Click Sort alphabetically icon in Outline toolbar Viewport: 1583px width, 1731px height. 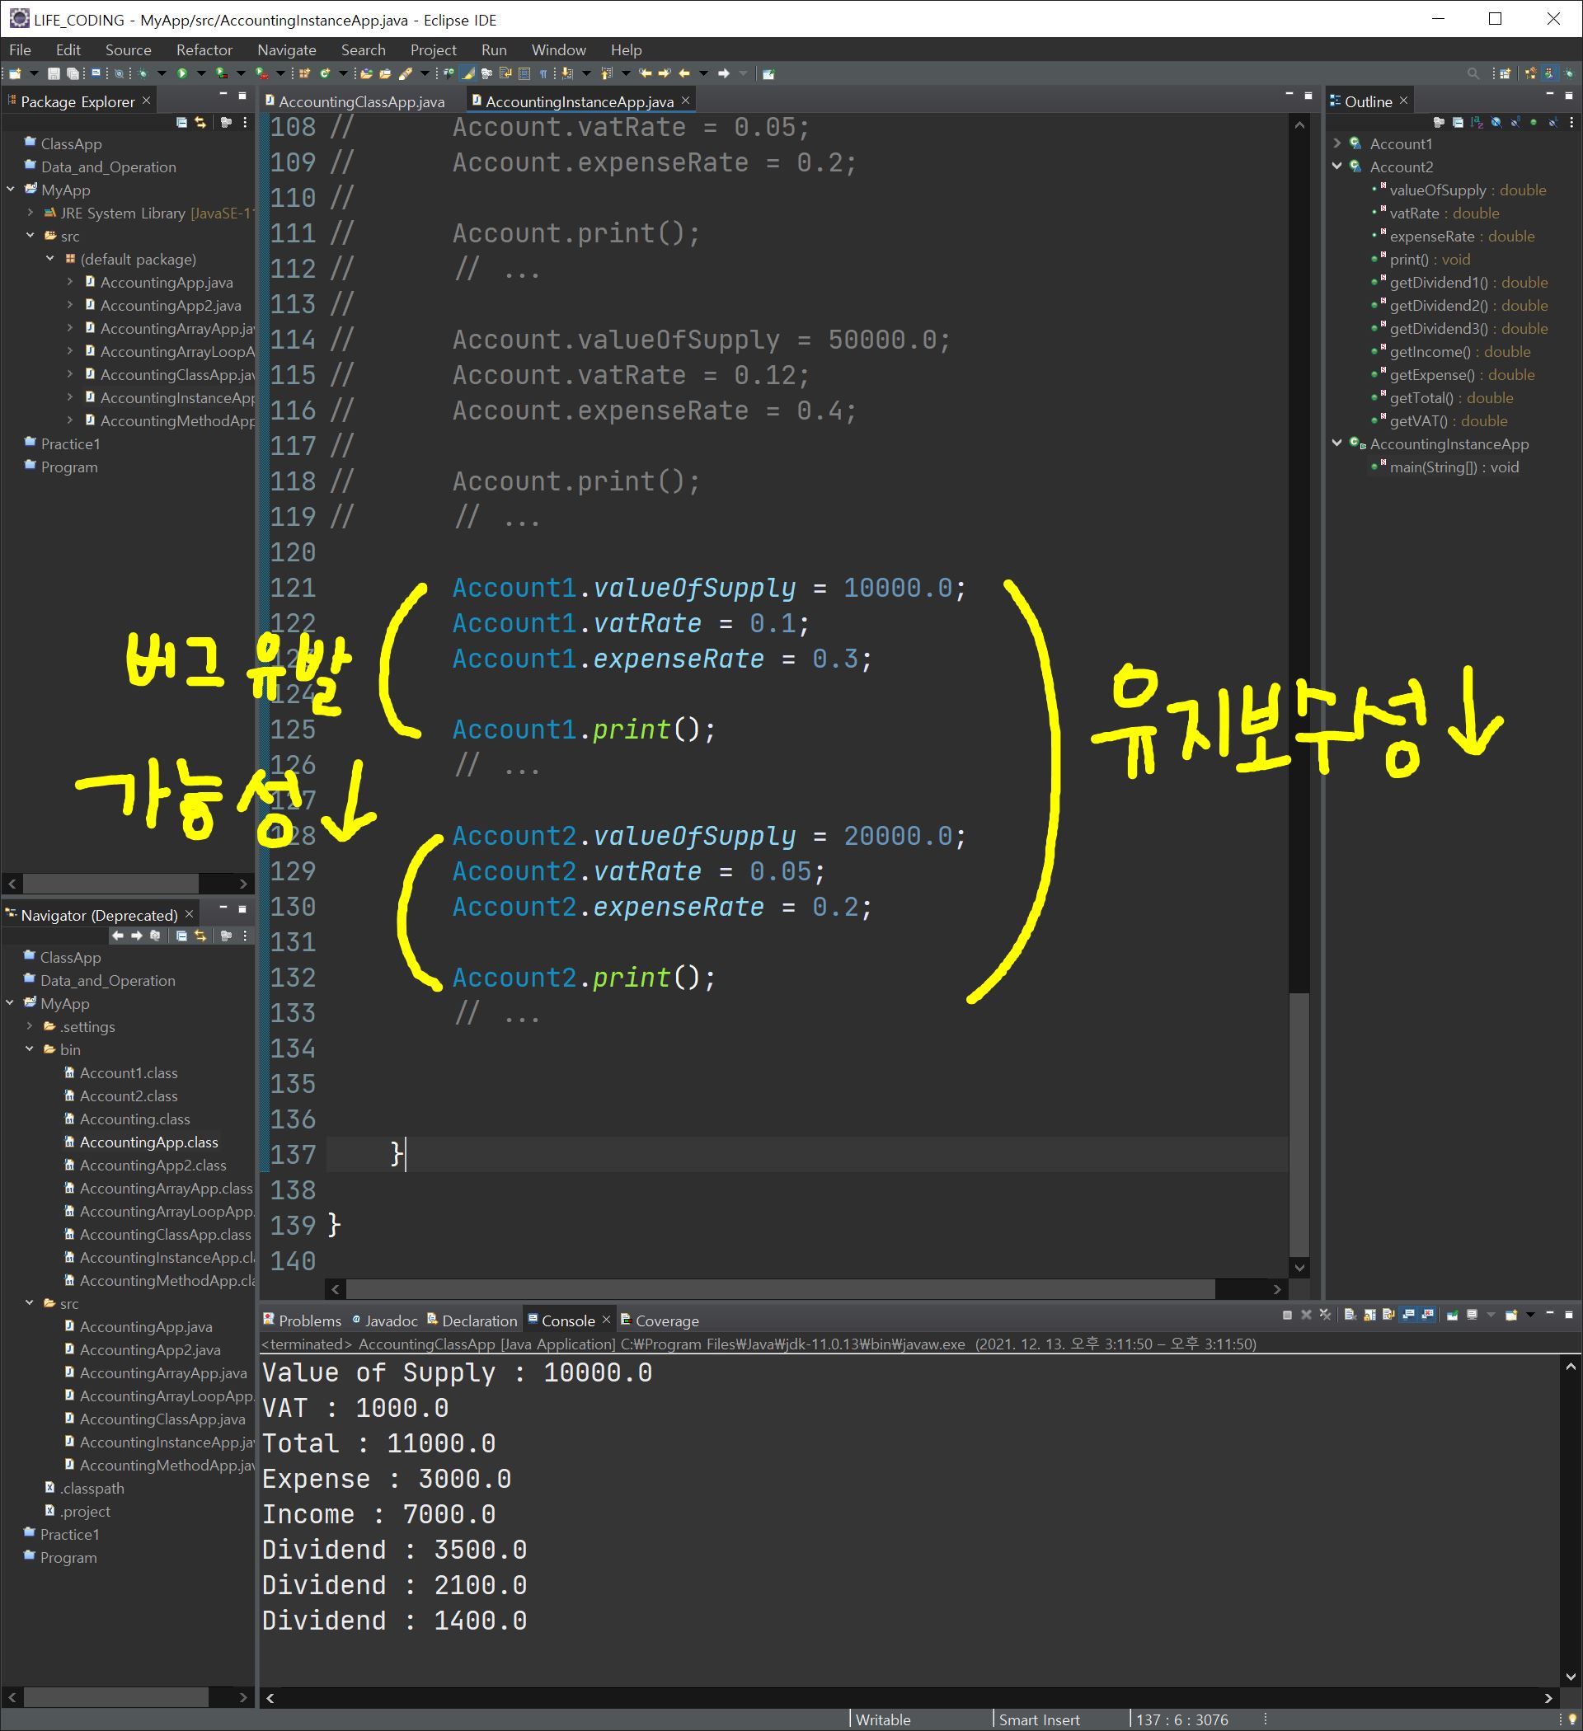pyautogui.click(x=1477, y=123)
